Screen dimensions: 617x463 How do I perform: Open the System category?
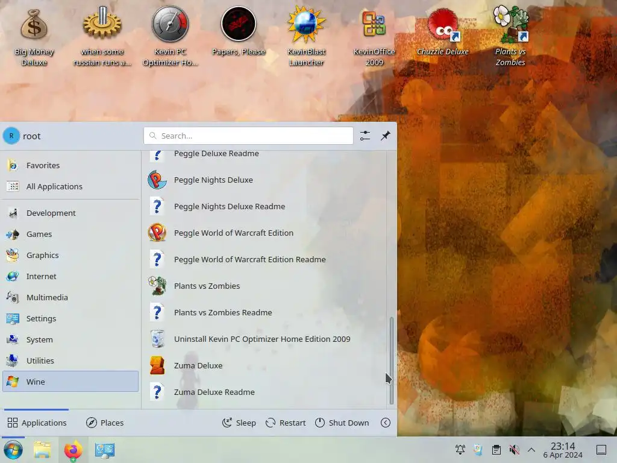click(x=70, y=339)
